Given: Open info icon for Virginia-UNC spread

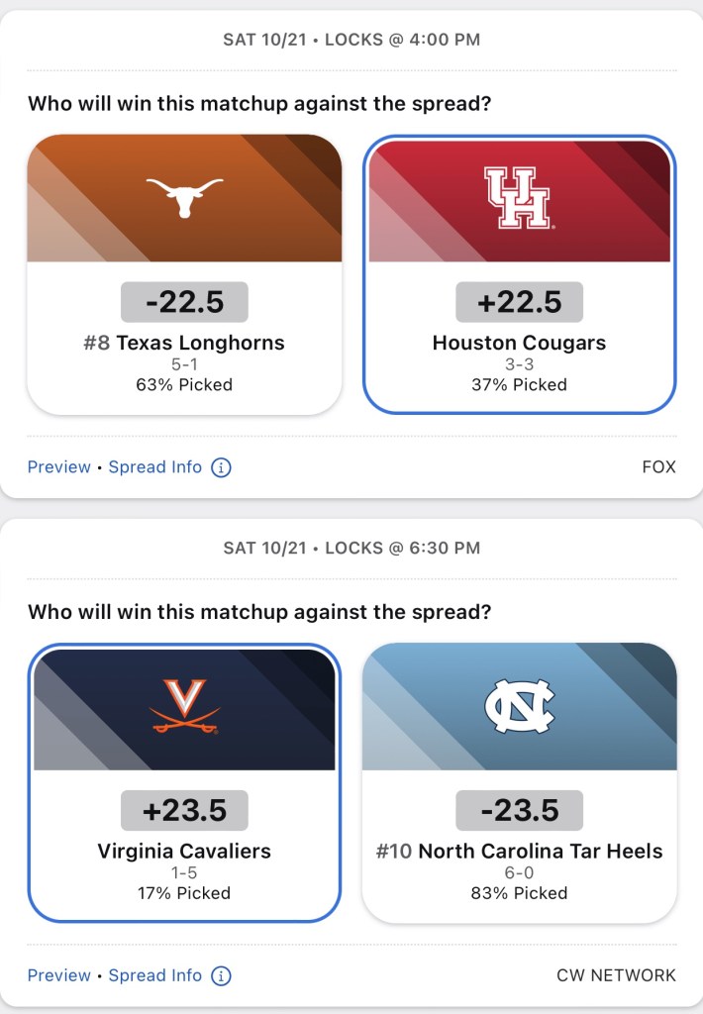Looking at the screenshot, I should point(222,975).
